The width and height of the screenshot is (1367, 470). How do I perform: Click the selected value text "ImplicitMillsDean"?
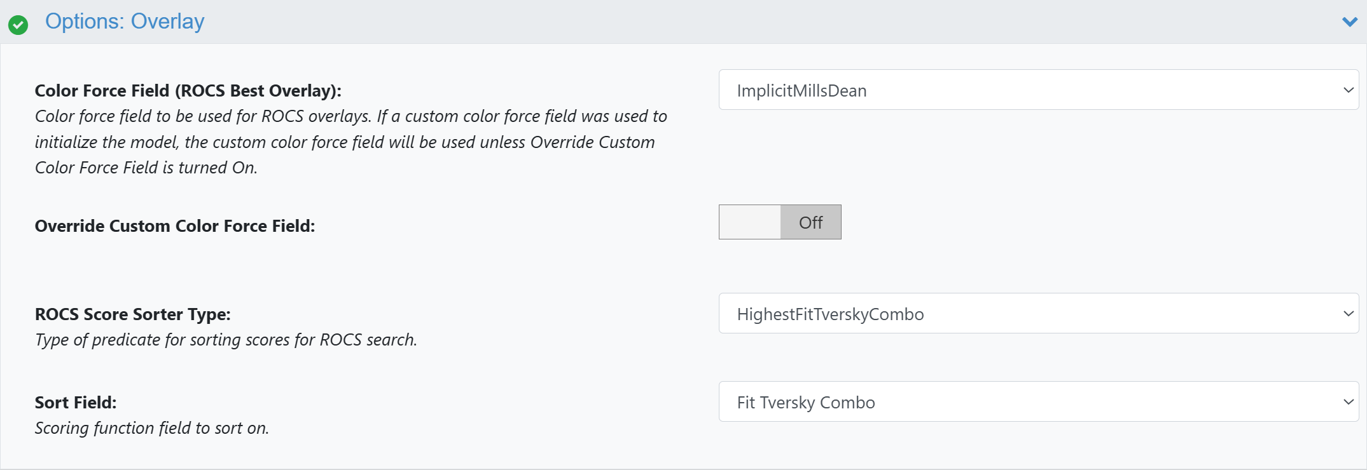(801, 91)
